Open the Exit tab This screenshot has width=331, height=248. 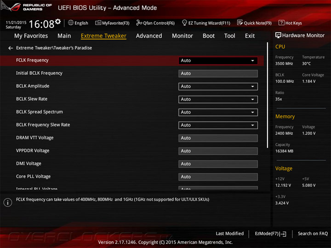[250, 36]
